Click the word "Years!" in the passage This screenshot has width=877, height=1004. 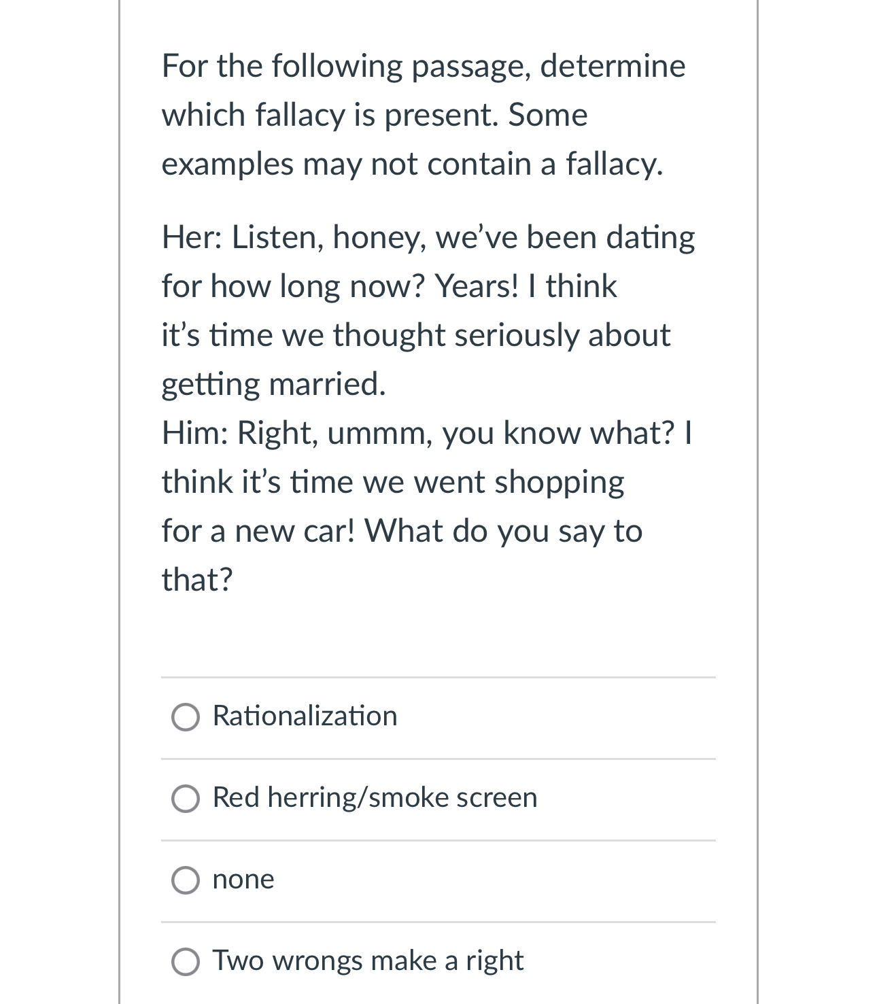tap(477, 286)
